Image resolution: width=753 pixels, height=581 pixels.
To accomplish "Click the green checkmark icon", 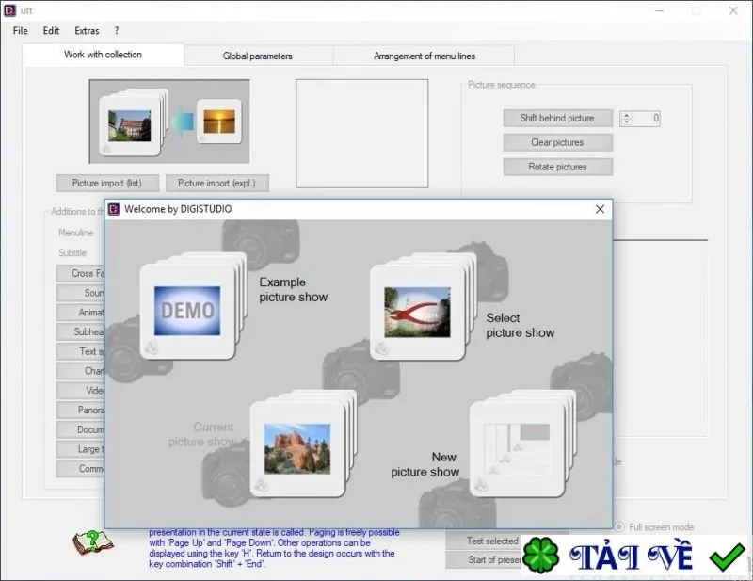I will (727, 557).
